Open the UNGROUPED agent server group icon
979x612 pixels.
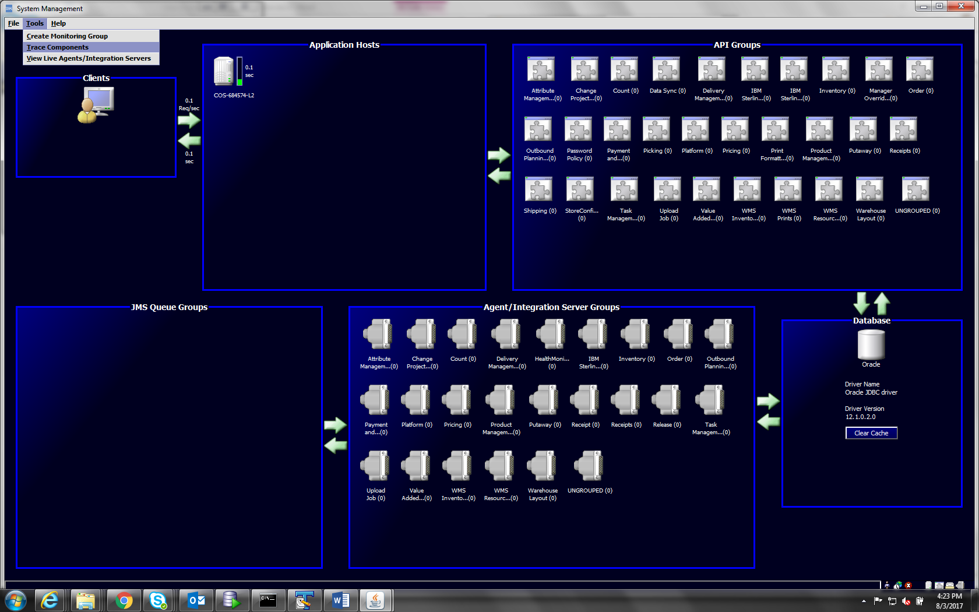[589, 466]
